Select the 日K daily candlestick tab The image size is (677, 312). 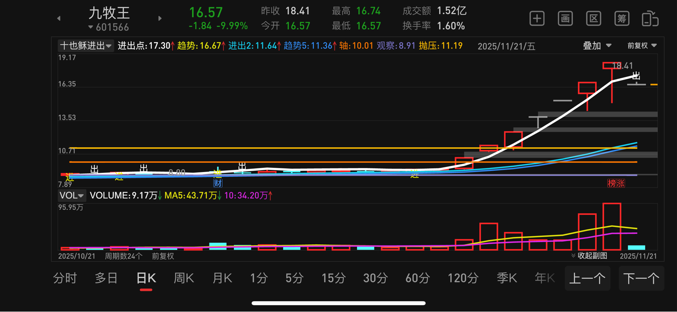(146, 278)
